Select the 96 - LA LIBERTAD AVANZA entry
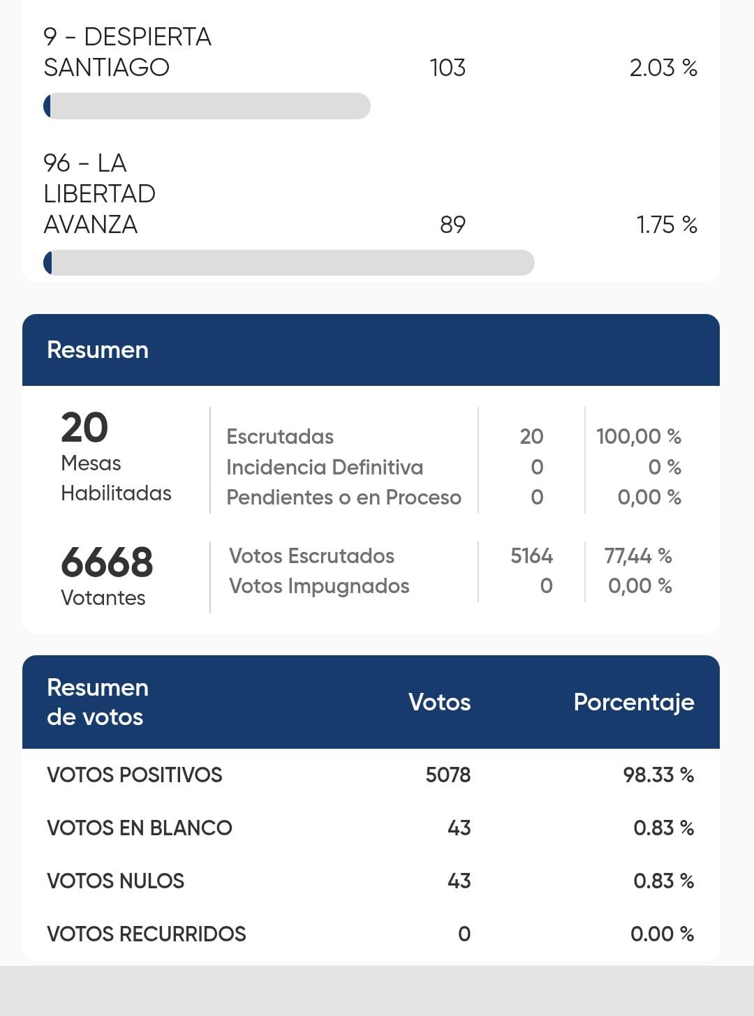 [371, 194]
